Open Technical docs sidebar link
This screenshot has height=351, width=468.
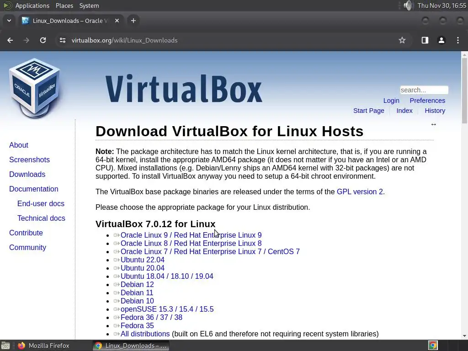(41, 218)
